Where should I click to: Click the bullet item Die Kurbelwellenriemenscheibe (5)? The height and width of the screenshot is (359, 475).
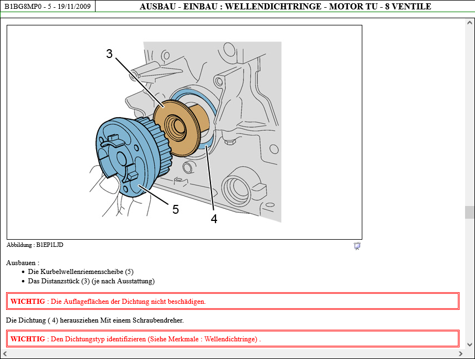point(81,272)
